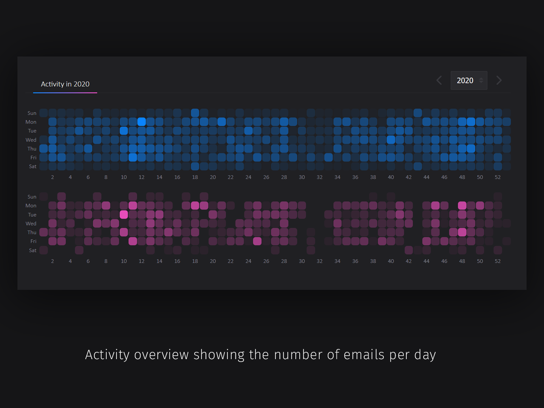Screen dimensions: 544x408
Task: Select the bright pink Monday cell at week 18
Action: [x=195, y=205]
